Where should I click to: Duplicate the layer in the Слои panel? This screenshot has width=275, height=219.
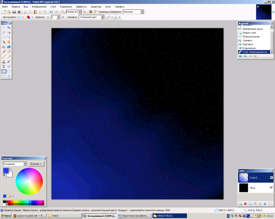(250, 204)
